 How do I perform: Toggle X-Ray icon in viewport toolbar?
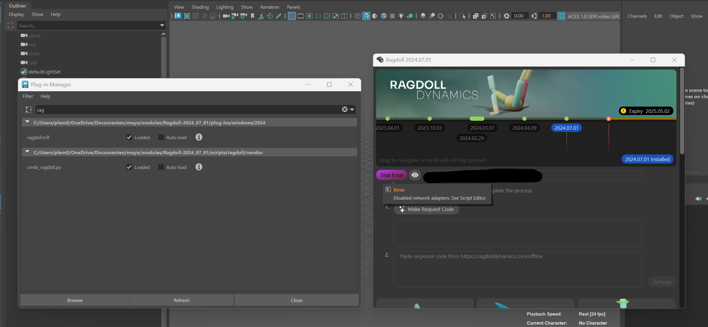click(476, 16)
